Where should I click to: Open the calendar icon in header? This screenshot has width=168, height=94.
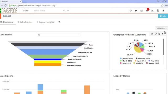141,10
